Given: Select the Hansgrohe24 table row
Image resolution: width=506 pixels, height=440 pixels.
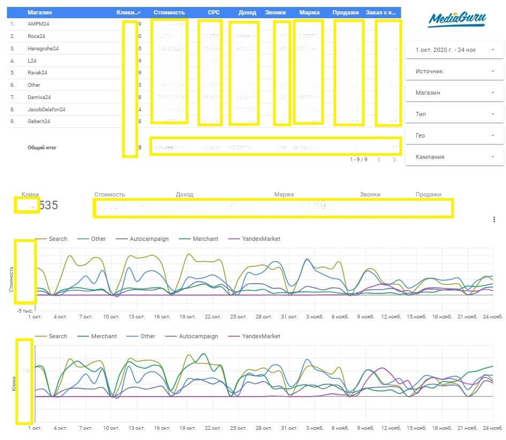Looking at the screenshot, I should (x=43, y=49).
